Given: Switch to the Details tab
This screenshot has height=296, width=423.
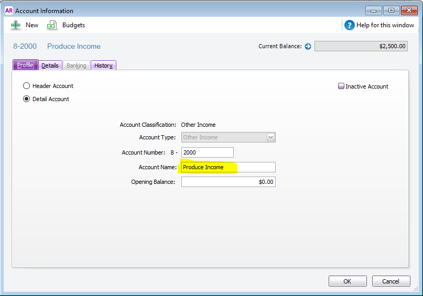Looking at the screenshot, I should 50,65.
